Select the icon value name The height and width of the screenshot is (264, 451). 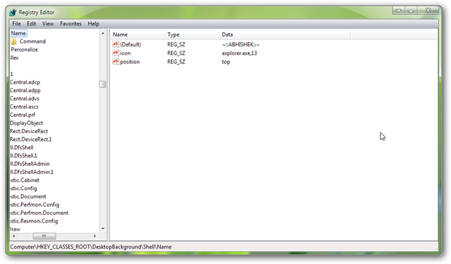point(125,53)
